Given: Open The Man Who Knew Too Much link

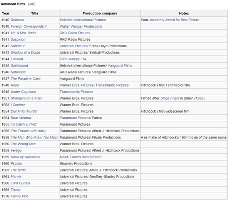Looking at the screenshot, I should [x=35, y=137].
